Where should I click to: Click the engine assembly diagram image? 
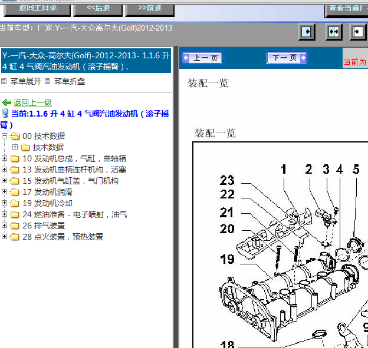click(x=280, y=245)
